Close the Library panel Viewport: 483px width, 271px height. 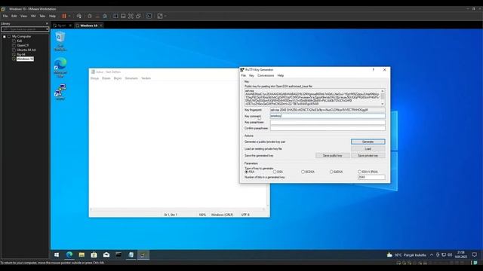tap(47, 23)
